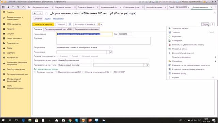Viewport: 218px width, 123px height.
Task: Open НСИ и администрирование section
Action: pyautogui.click(x=15, y=87)
